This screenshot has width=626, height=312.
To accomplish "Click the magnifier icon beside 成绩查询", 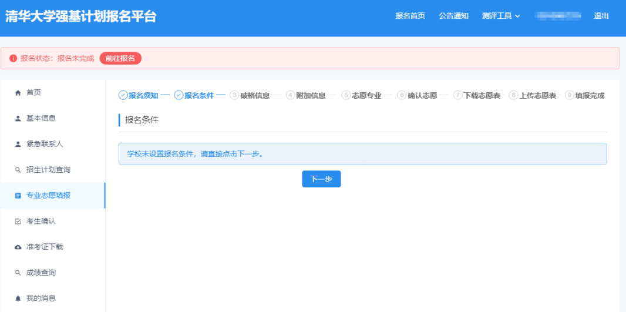I will (18, 273).
